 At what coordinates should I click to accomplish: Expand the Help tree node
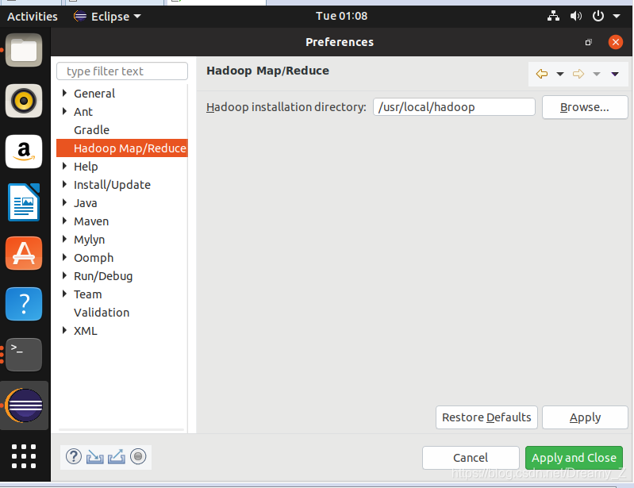click(x=64, y=166)
